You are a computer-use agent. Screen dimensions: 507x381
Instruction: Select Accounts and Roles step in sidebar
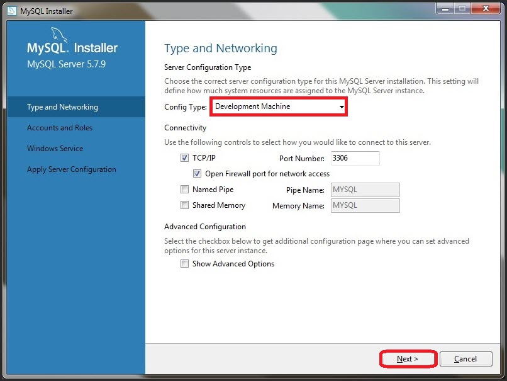click(x=60, y=128)
